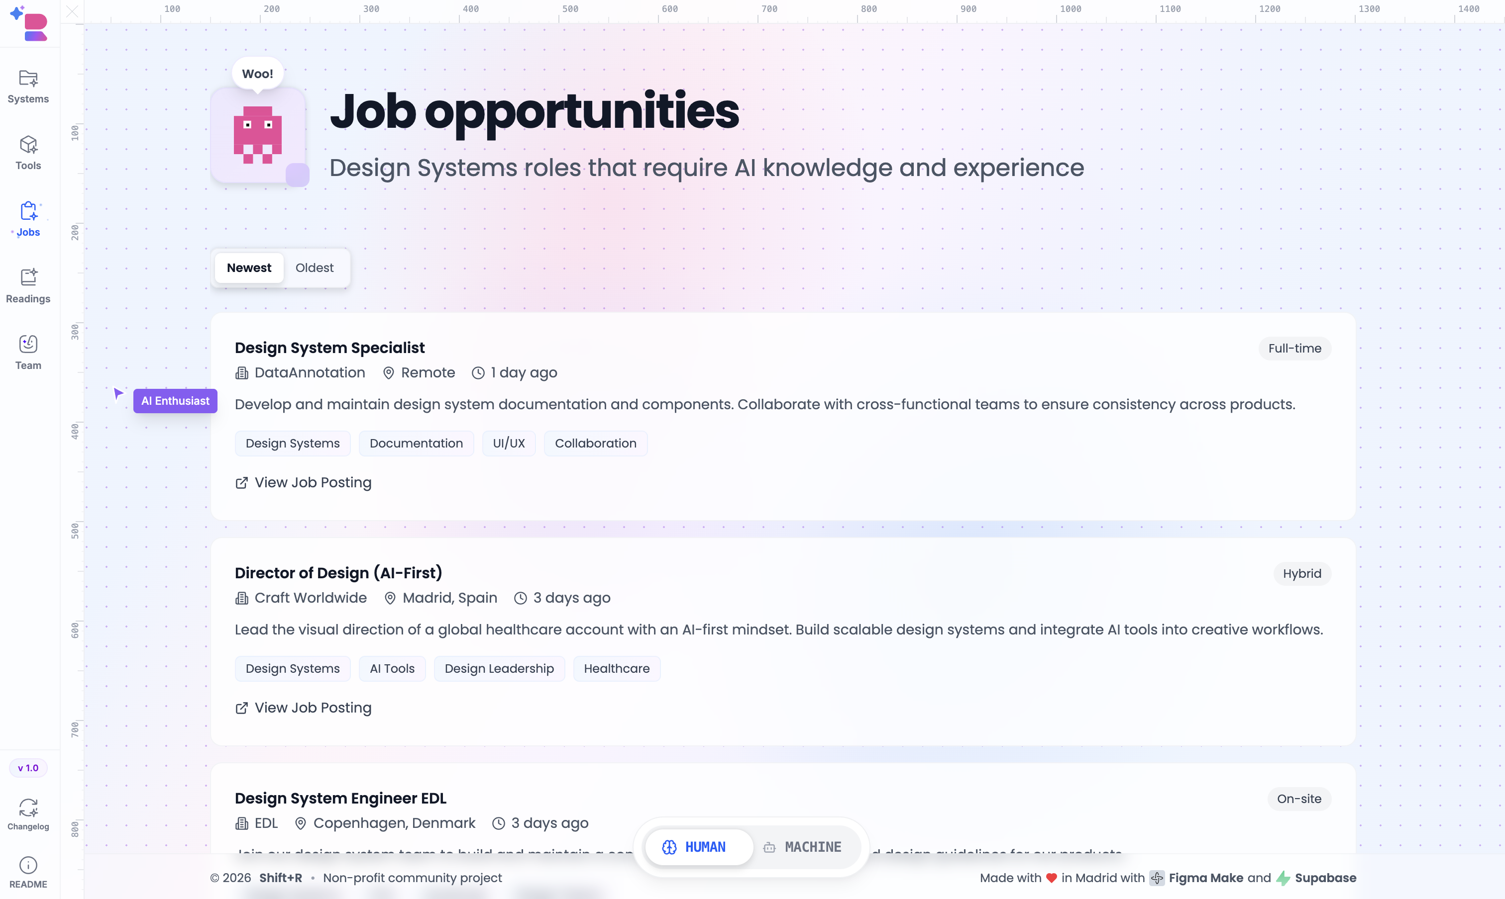Select HUMAN mode
The height and width of the screenshot is (899, 1505).
(x=698, y=846)
